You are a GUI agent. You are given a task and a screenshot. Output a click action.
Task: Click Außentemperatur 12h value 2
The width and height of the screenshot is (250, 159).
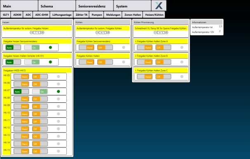(220, 31)
